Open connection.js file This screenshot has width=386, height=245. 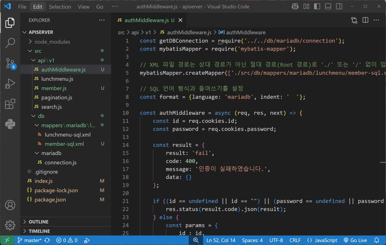coord(66,163)
